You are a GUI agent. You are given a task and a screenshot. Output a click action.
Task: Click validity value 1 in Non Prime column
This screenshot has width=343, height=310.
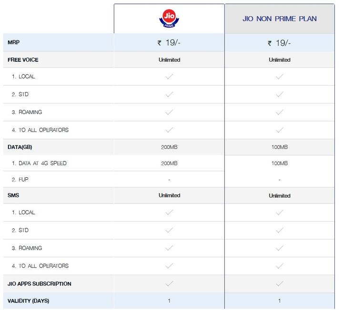279,301
